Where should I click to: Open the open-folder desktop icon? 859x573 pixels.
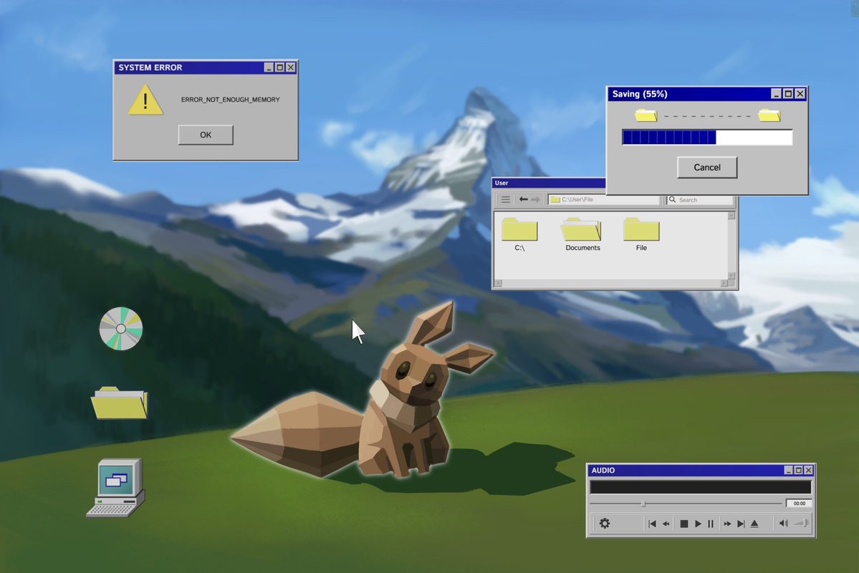[x=120, y=403]
